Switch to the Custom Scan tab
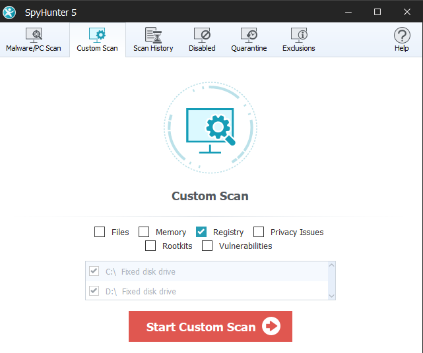 click(x=97, y=40)
